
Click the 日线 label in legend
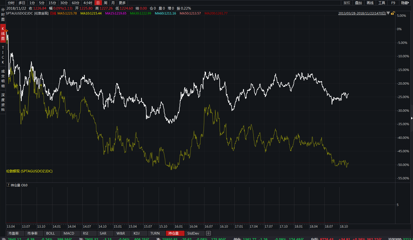pos(53,13)
